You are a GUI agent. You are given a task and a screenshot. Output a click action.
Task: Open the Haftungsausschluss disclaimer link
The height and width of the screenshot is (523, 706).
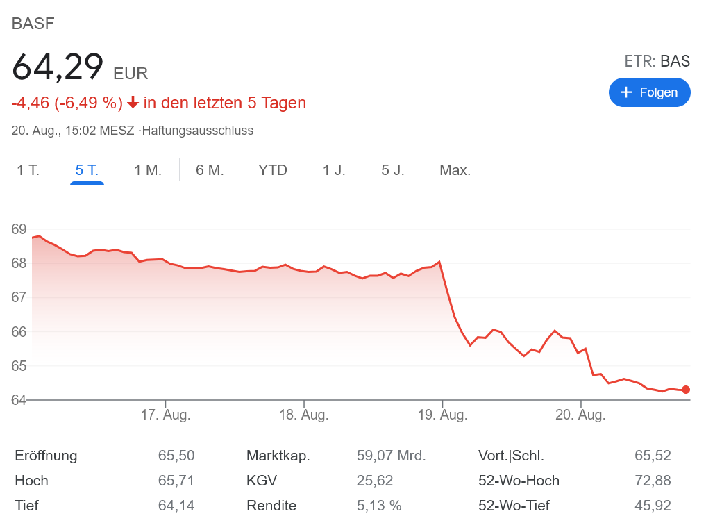[x=198, y=130]
